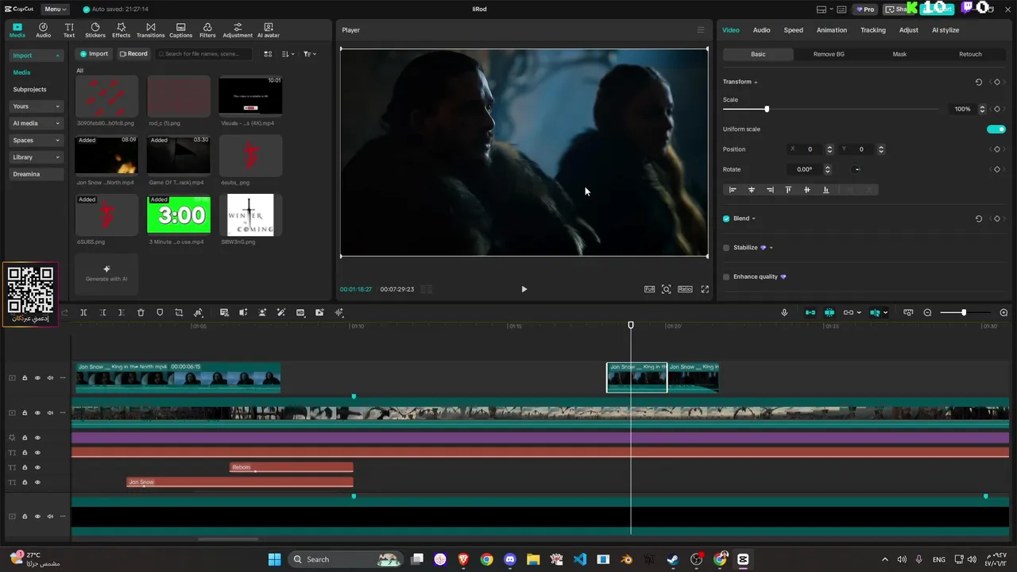1017x572 pixels.
Task: Lock the purple effect track
Action: [x=25, y=438]
